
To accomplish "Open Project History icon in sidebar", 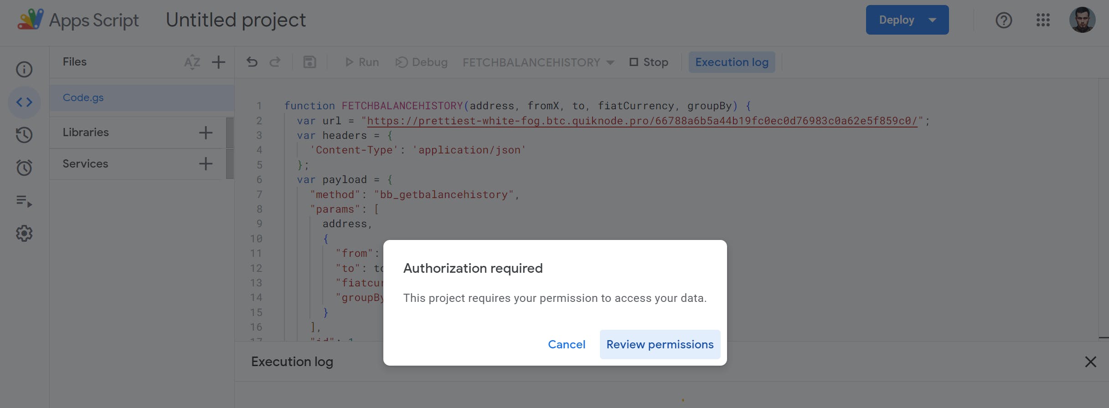I will pos(24,135).
